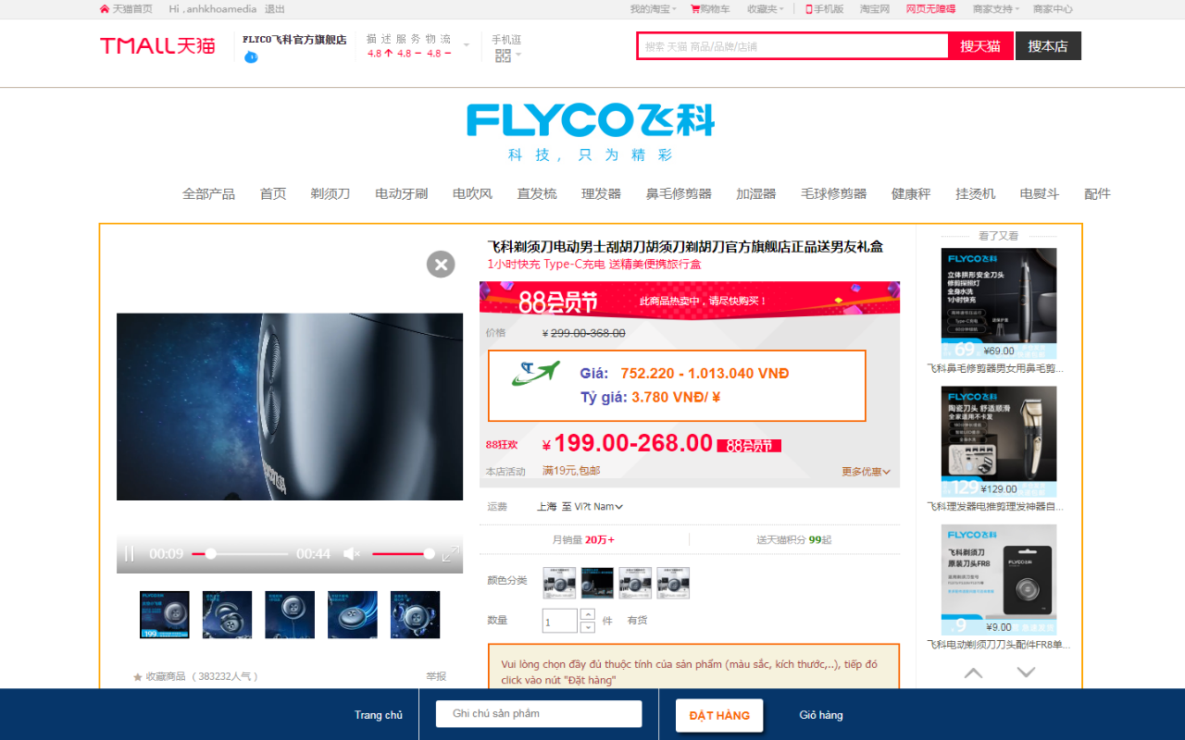Screen dimensions: 1185x740
Task: Select the first color option swatch
Action: click(x=559, y=583)
